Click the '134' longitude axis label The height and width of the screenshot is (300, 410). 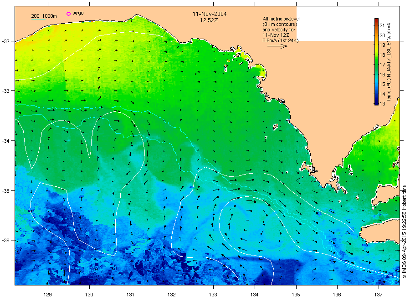click(x=254, y=295)
